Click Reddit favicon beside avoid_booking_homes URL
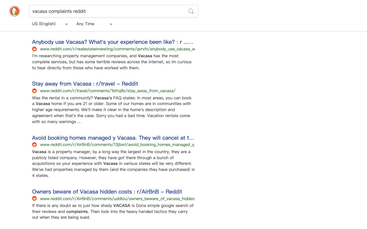Viewport: 367px width, 229px height. pyautogui.click(x=34, y=145)
